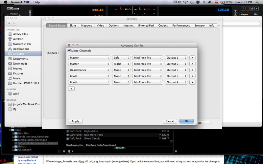Open the Help menu
263x164 pixels.
[x=36, y=2]
